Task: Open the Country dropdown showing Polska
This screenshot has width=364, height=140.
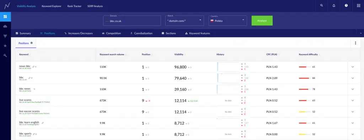Action: click(227, 21)
